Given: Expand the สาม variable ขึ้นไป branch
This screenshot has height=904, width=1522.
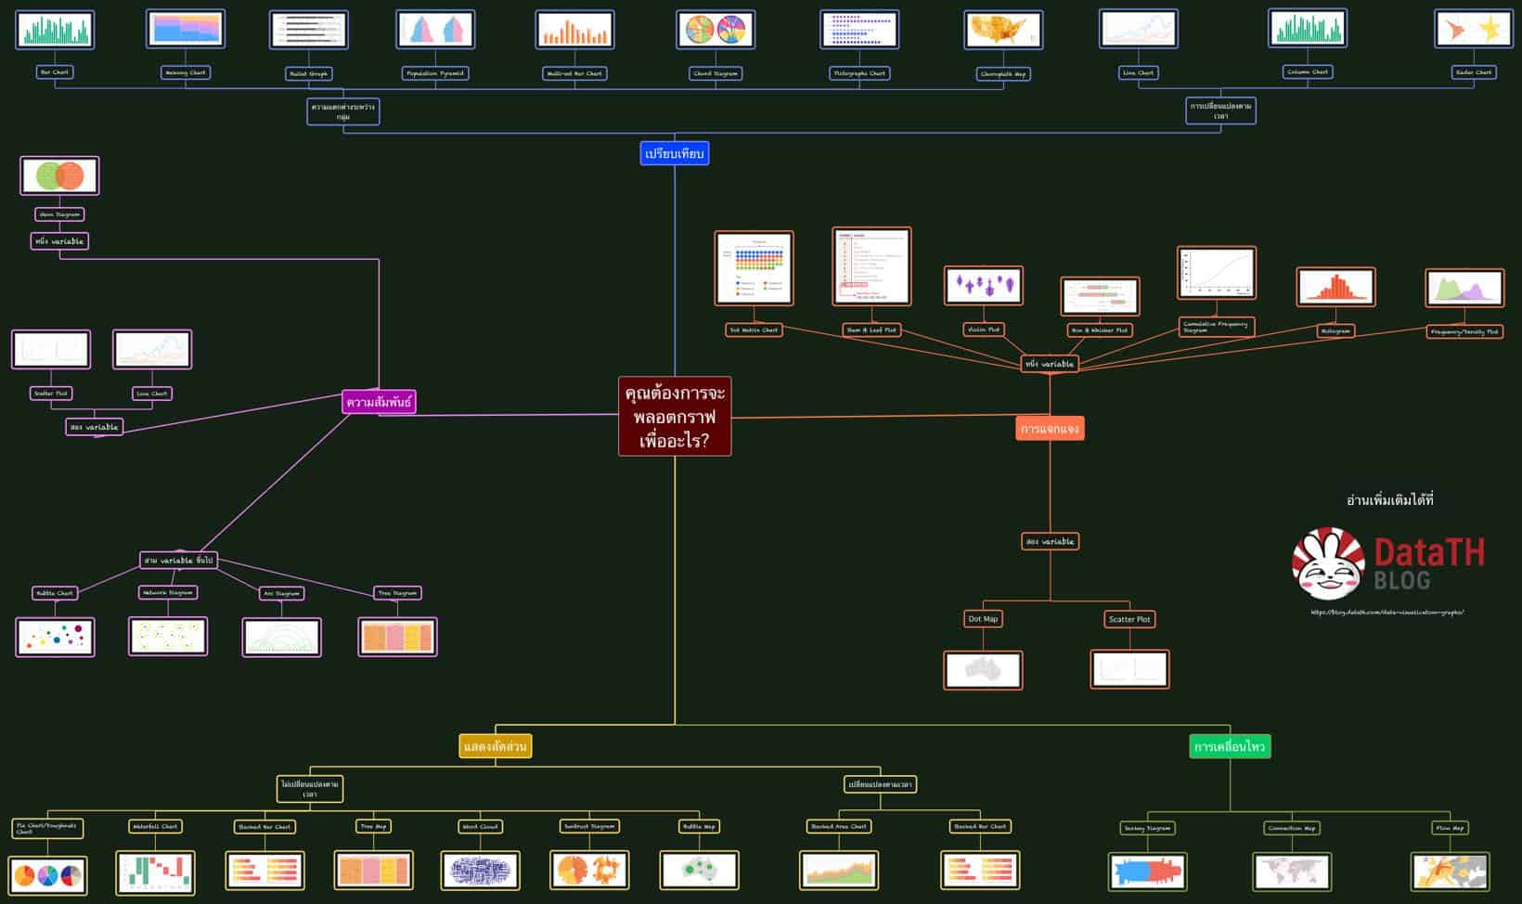Looking at the screenshot, I should coord(179,561).
